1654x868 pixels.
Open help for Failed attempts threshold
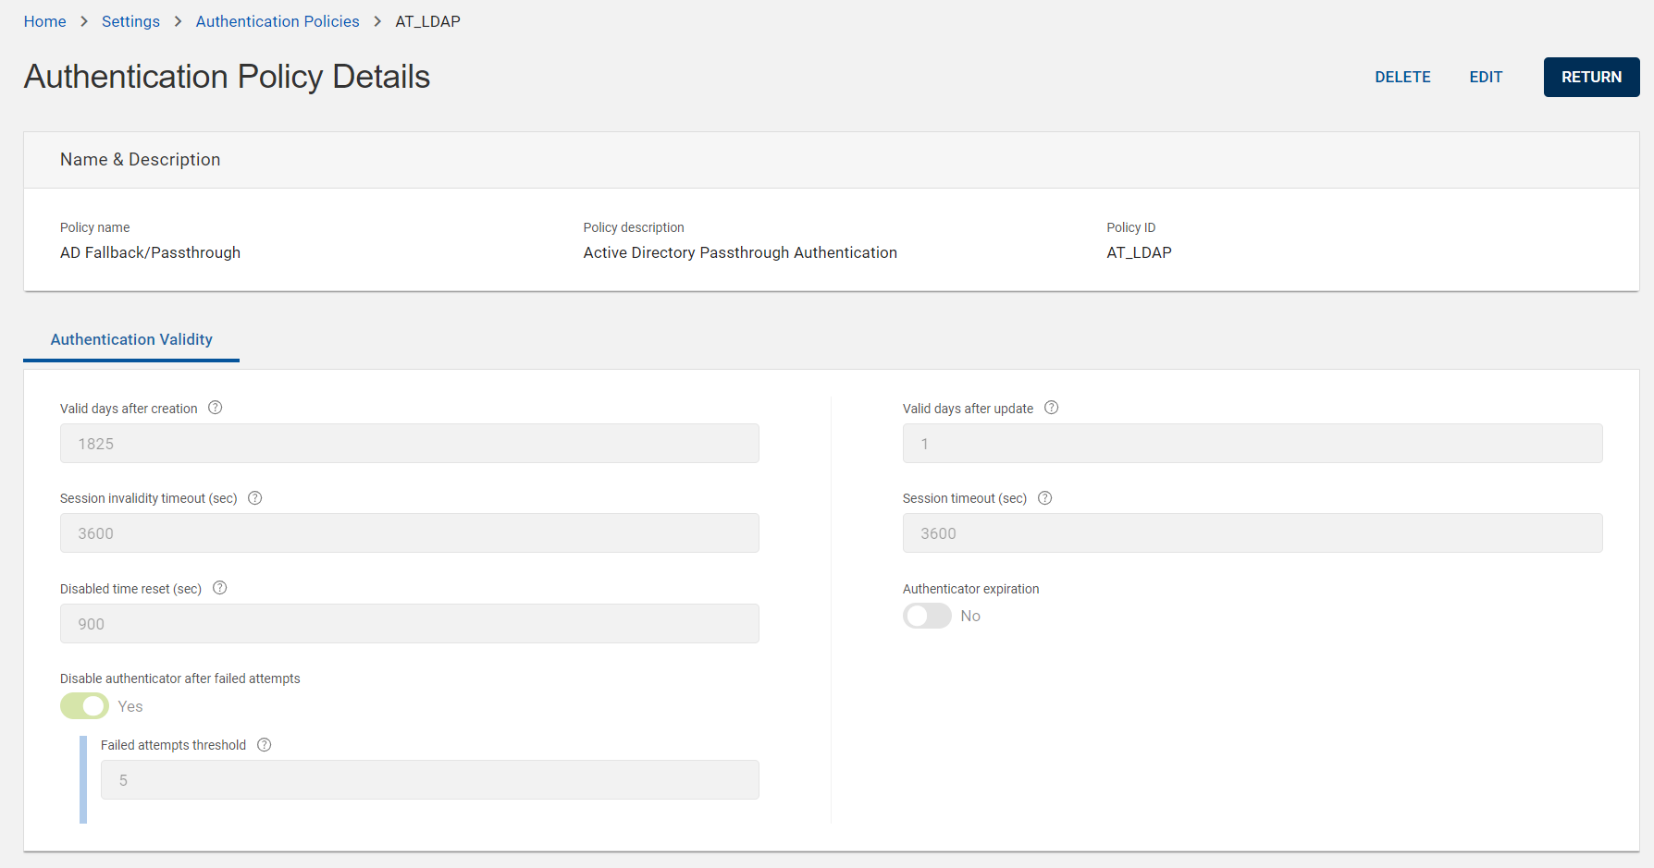point(264,744)
